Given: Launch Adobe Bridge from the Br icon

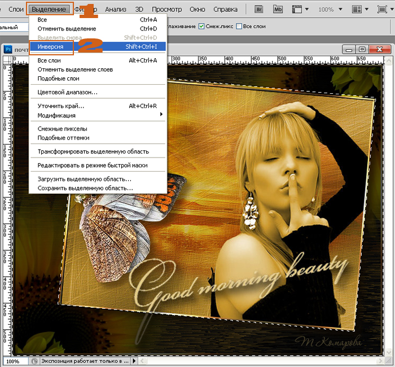Looking at the screenshot, I should tap(258, 10).
